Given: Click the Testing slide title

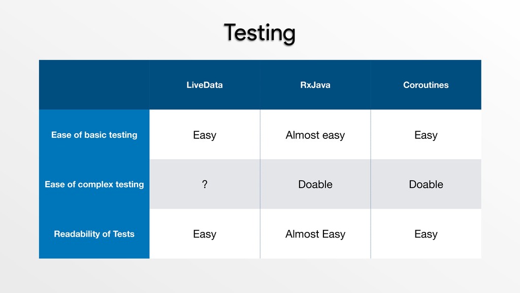Looking at the screenshot, I should click(259, 33).
